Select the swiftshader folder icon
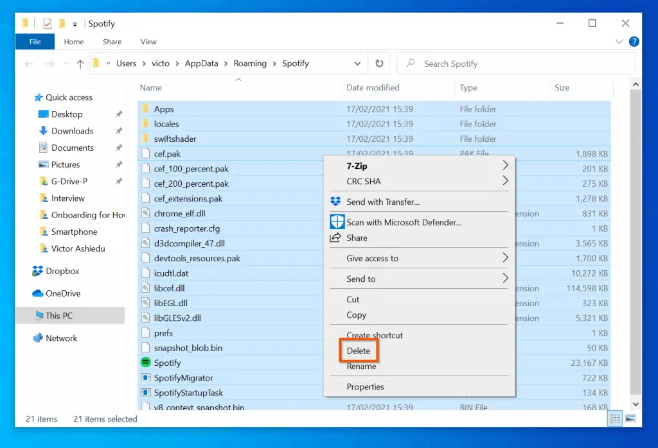658x448 pixels. coord(145,139)
